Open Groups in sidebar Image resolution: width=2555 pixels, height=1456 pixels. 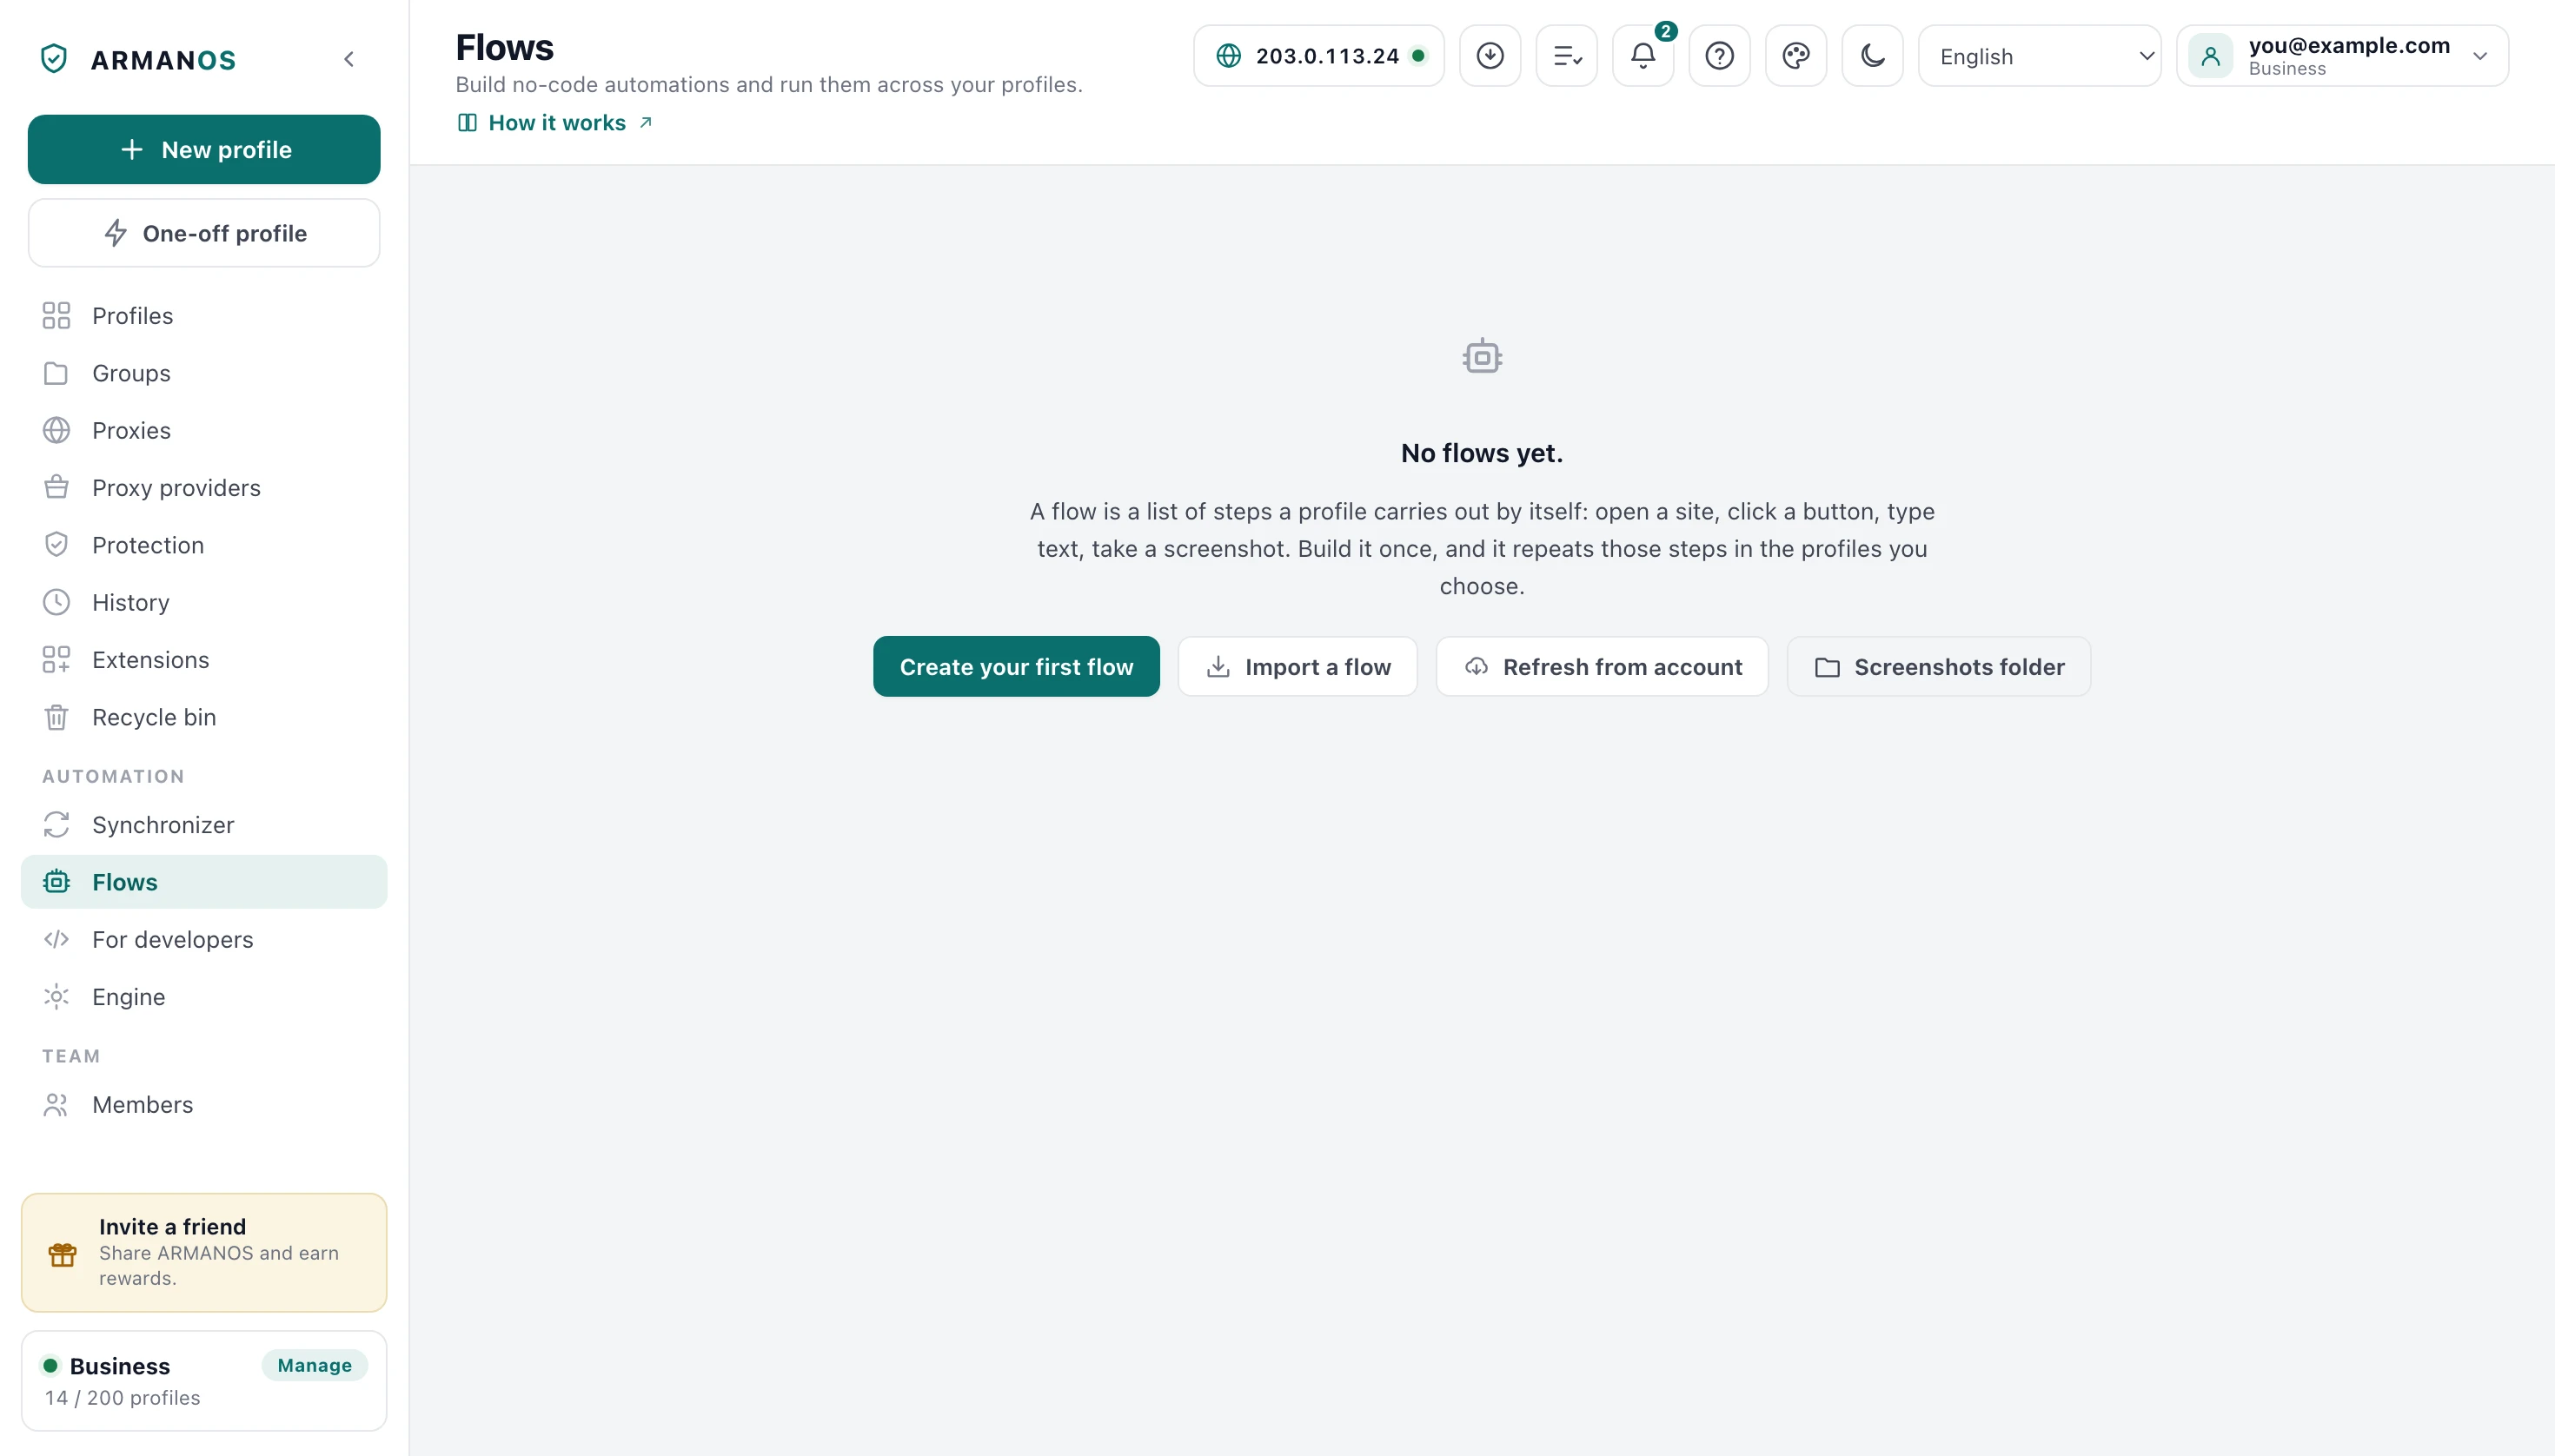(x=204, y=373)
